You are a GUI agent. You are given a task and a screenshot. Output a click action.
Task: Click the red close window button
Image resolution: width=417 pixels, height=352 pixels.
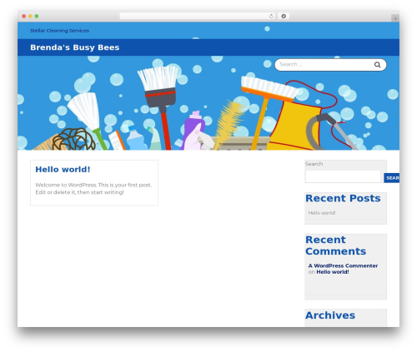point(24,16)
